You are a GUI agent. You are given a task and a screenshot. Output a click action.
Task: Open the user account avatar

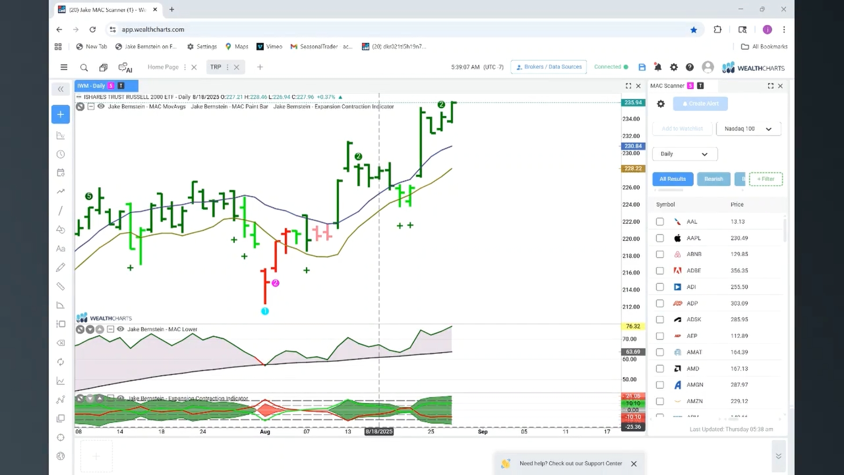click(x=708, y=67)
